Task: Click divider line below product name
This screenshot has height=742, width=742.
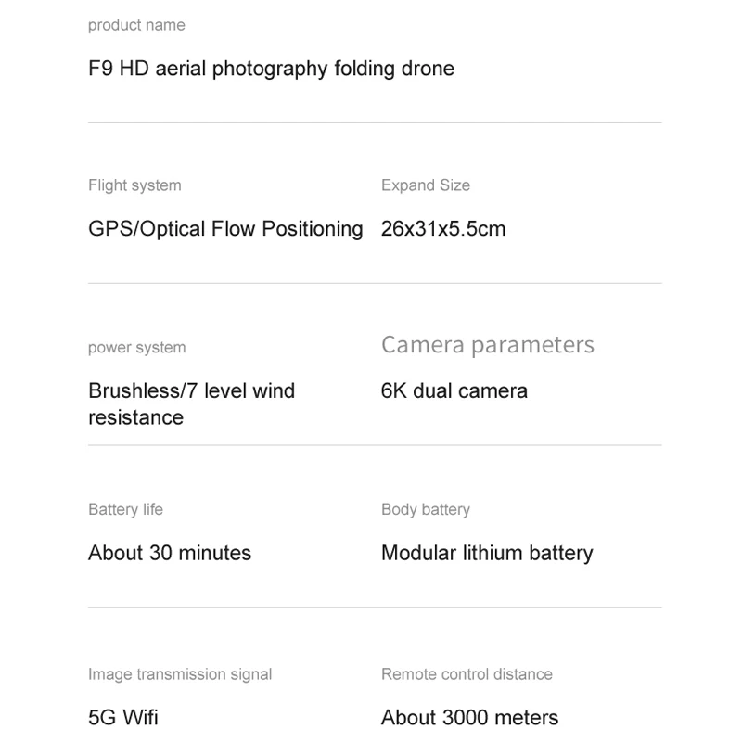Action: [x=375, y=123]
